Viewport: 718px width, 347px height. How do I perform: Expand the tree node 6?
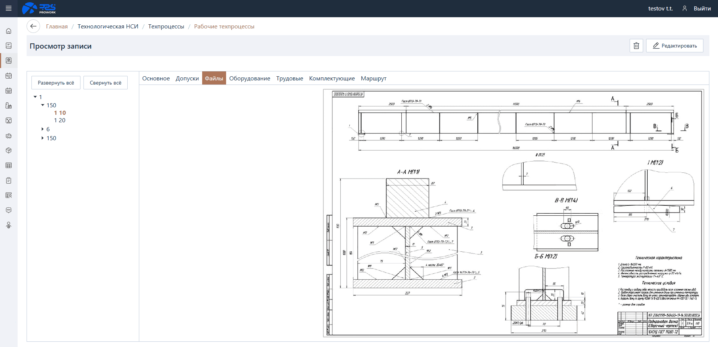[x=43, y=129]
